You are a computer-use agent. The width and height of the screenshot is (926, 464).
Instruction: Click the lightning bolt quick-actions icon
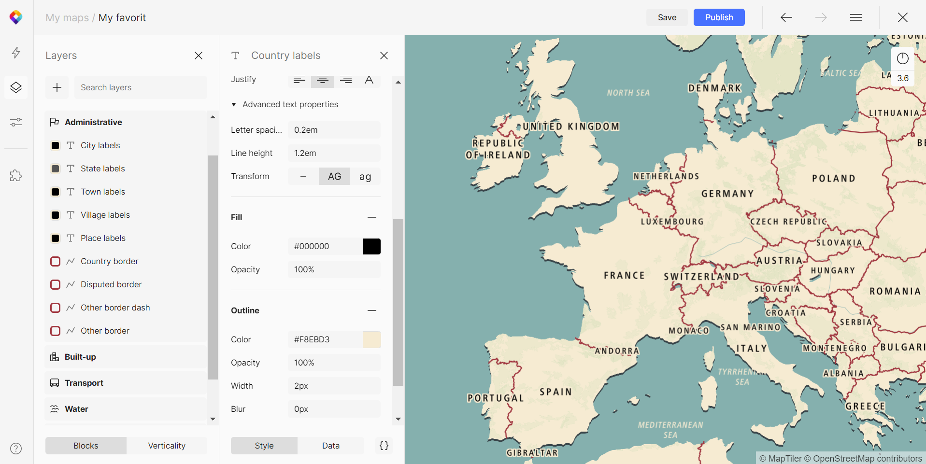tap(16, 53)
